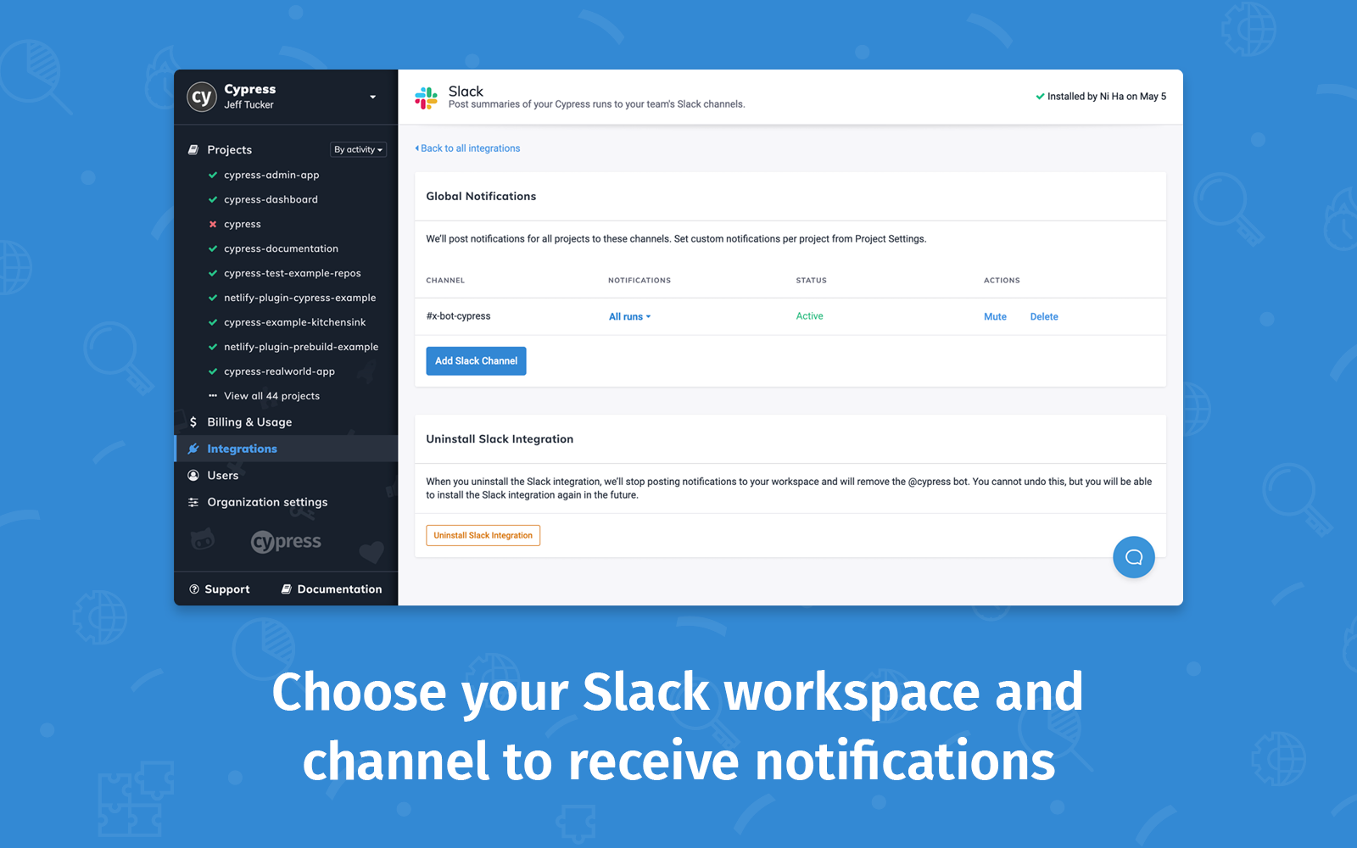Click the installed green checkmark icon
Image resolution: width=1357 pixels, height=848 pixels.
(x=1040, y=97)
